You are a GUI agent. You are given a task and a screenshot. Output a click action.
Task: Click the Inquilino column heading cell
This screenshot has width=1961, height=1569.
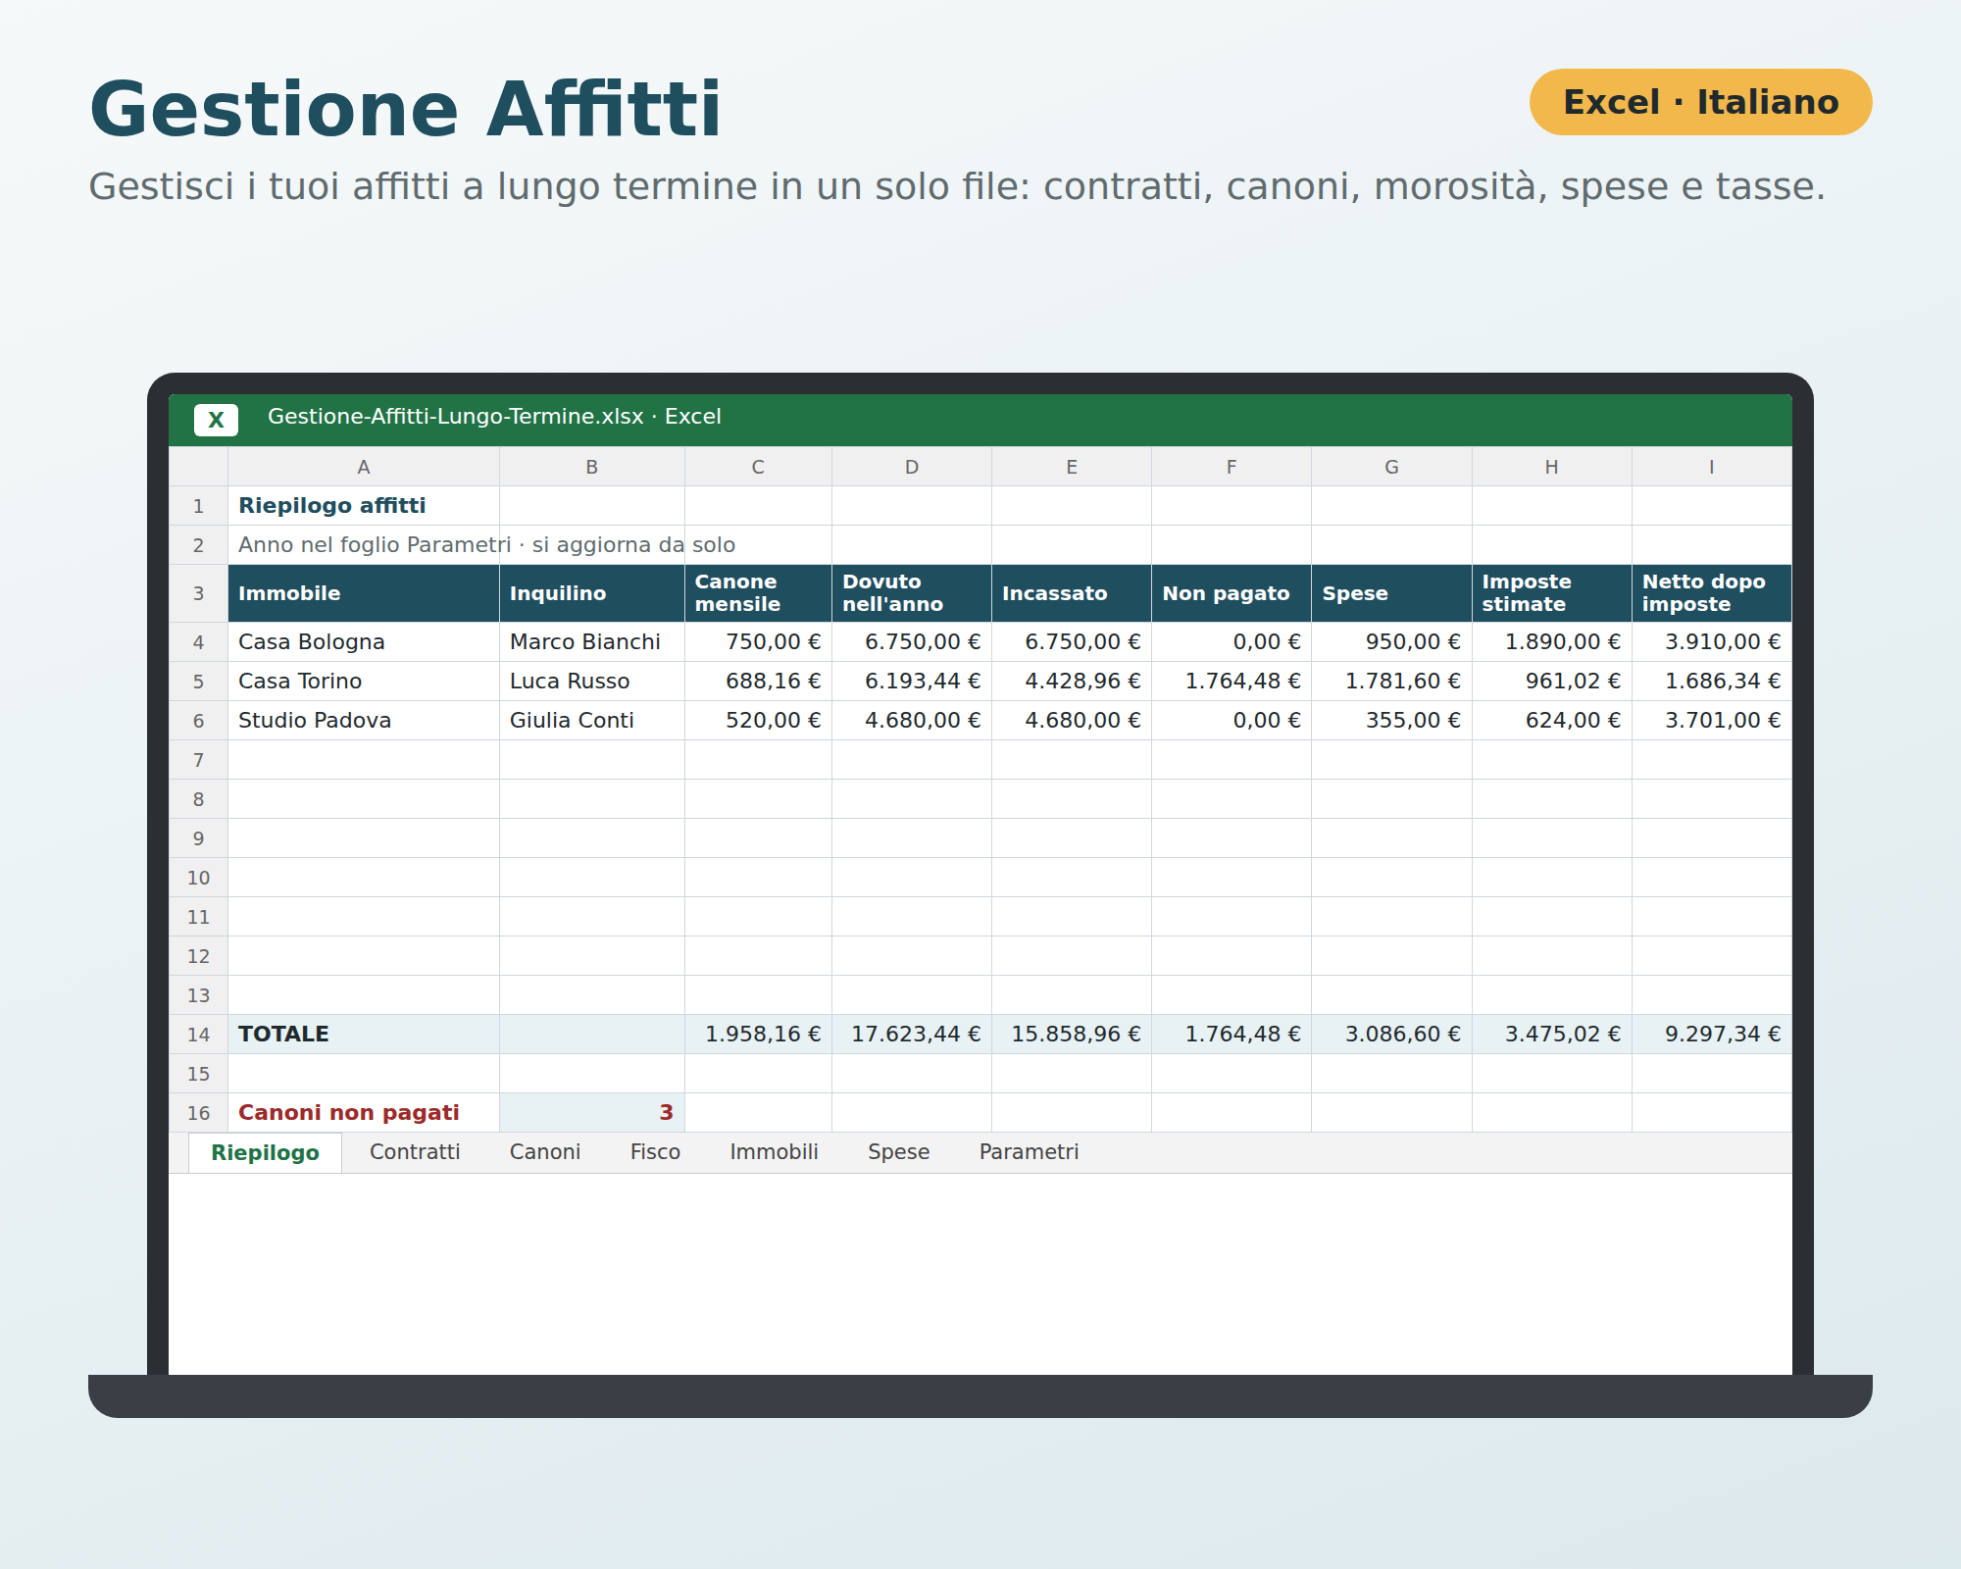[592, 593]
